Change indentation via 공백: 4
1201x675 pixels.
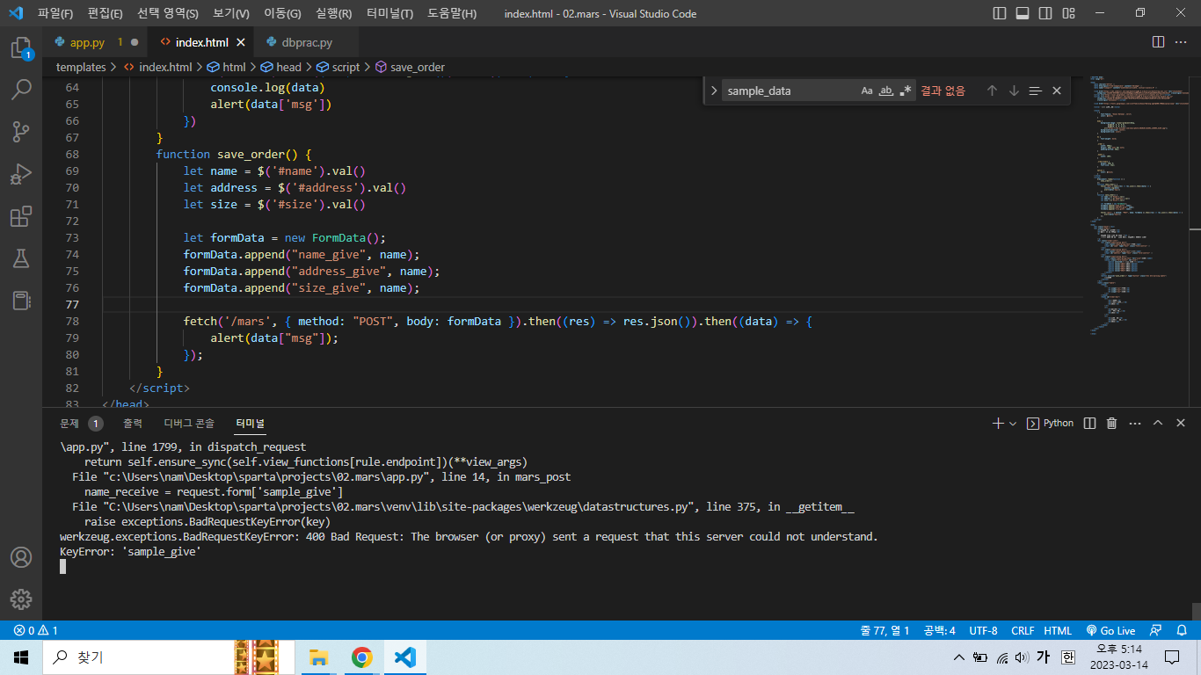(x=940, y=630)
